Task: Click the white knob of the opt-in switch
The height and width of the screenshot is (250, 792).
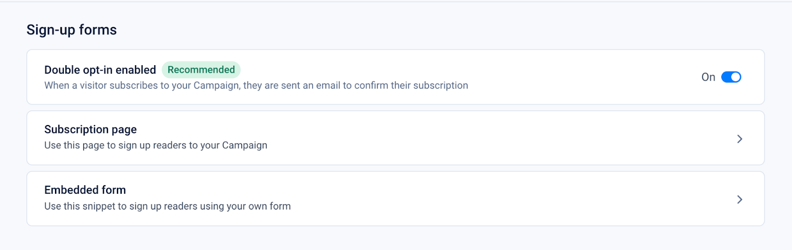Action: (736, 77)
